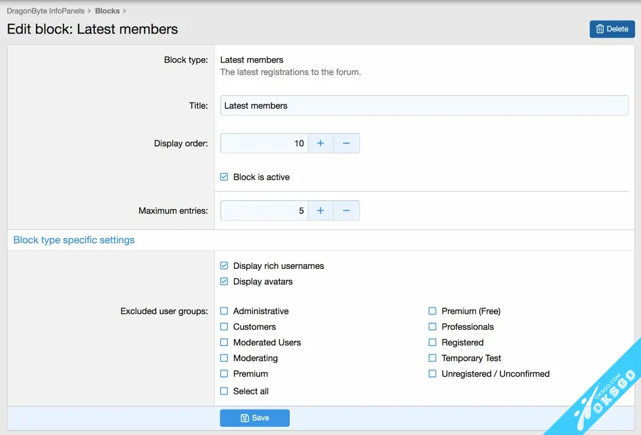Disable Display rich usernames option
Screen dimensions: 641x435
tap(224, 266)
